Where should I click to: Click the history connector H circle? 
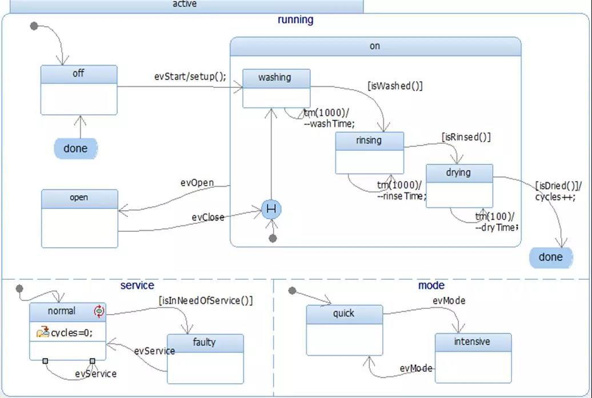[x=271, y=210]
